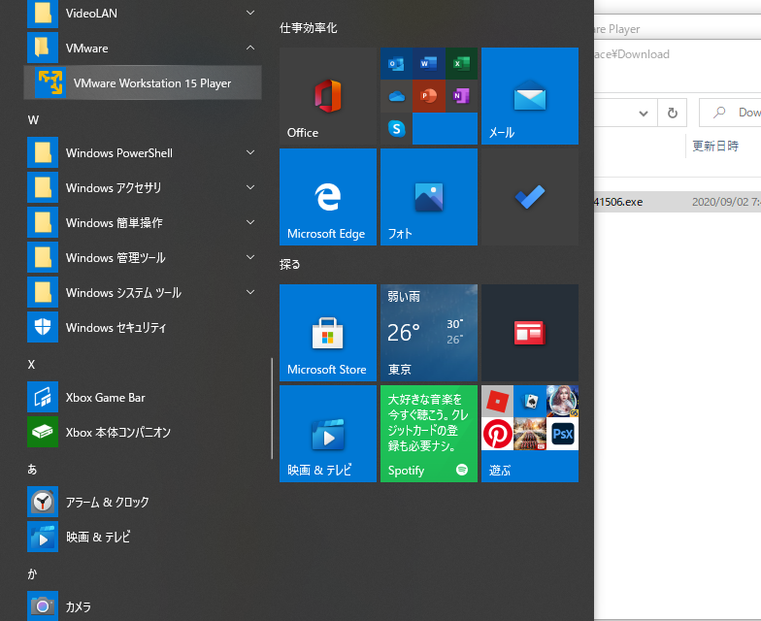Open Solitaire cards icon in 遊ぶ group
The image size is (761, 621).
530,402
